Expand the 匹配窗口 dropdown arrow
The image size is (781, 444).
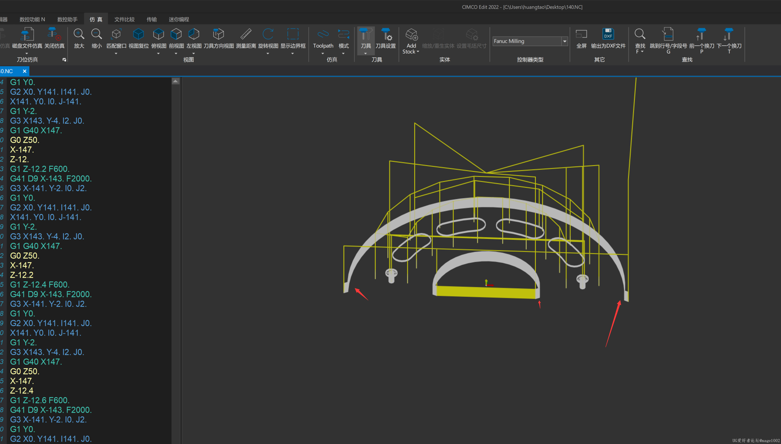[116, 53]
